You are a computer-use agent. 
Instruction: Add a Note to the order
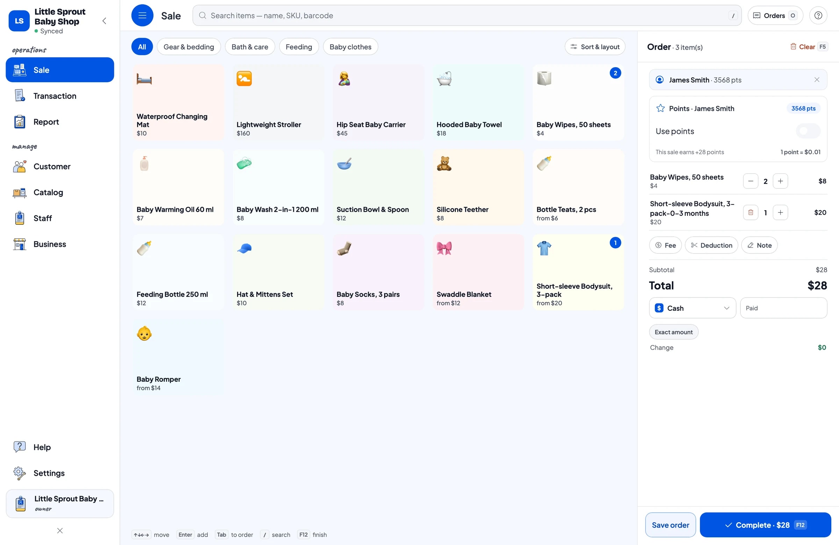pyautogui.click(x=759, y=245)
